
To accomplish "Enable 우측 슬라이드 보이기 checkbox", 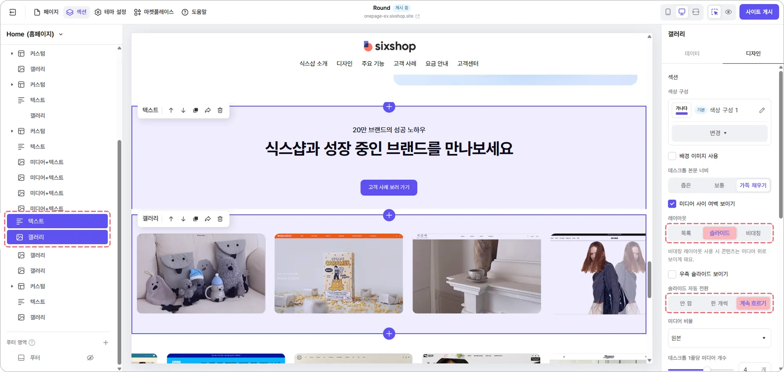I will pos(672,274).
